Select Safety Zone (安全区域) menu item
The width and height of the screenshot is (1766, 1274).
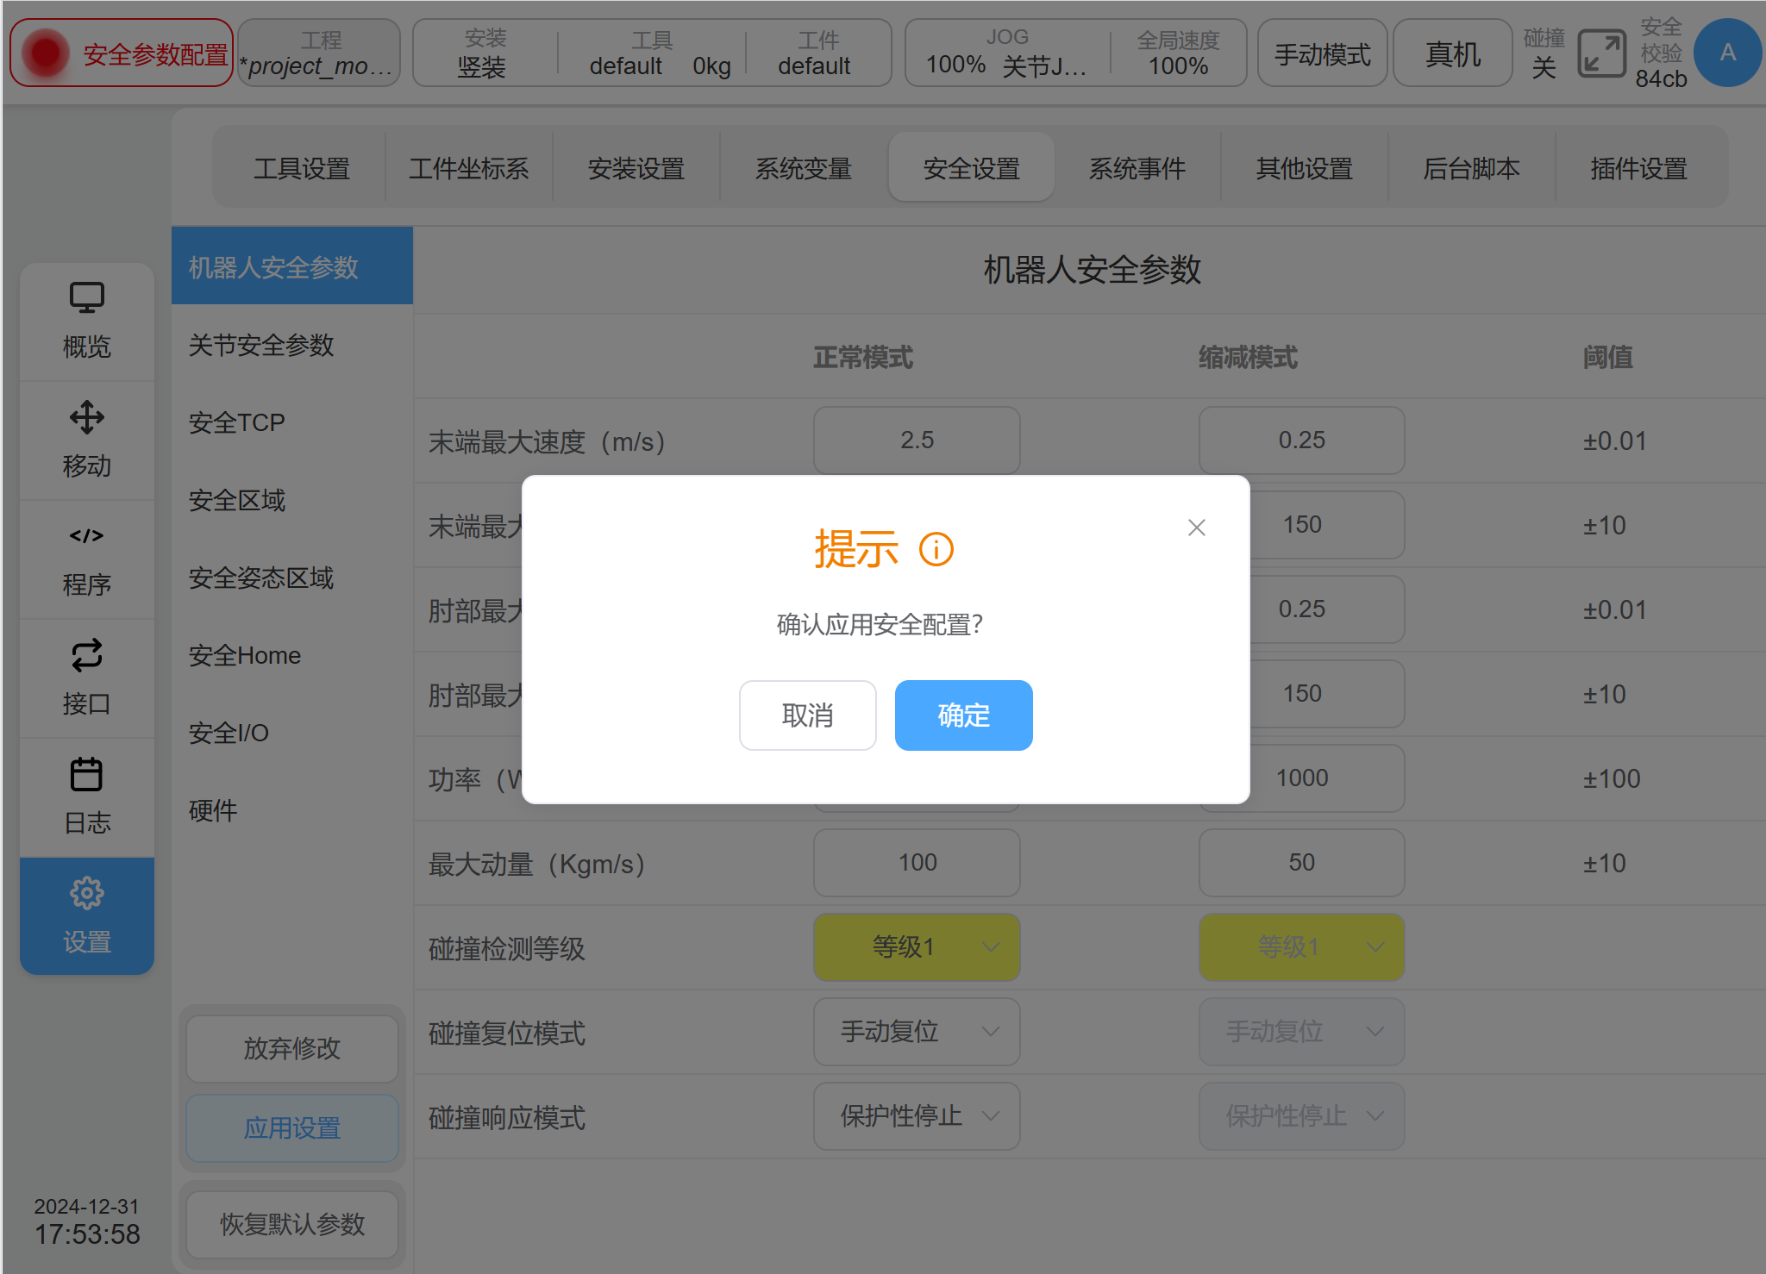[x=292, y=500]
